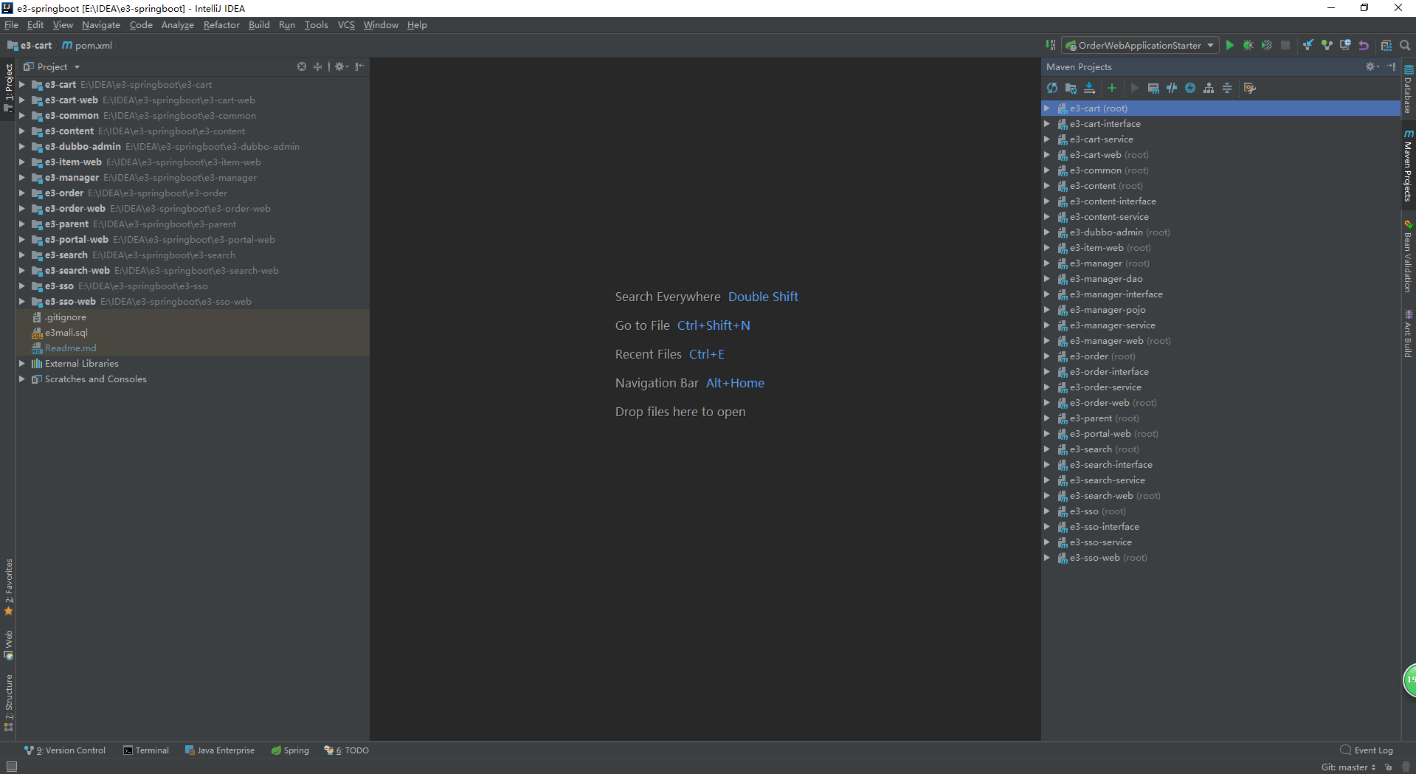This screenshot has height=774, width=1416.
Task: Toggle tool window bars at bottom-left corner
Action: (11, 767)
